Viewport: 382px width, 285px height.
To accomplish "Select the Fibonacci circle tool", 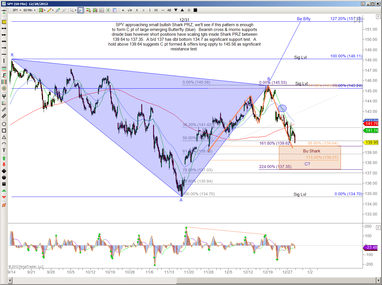I will tap(4, 88).
